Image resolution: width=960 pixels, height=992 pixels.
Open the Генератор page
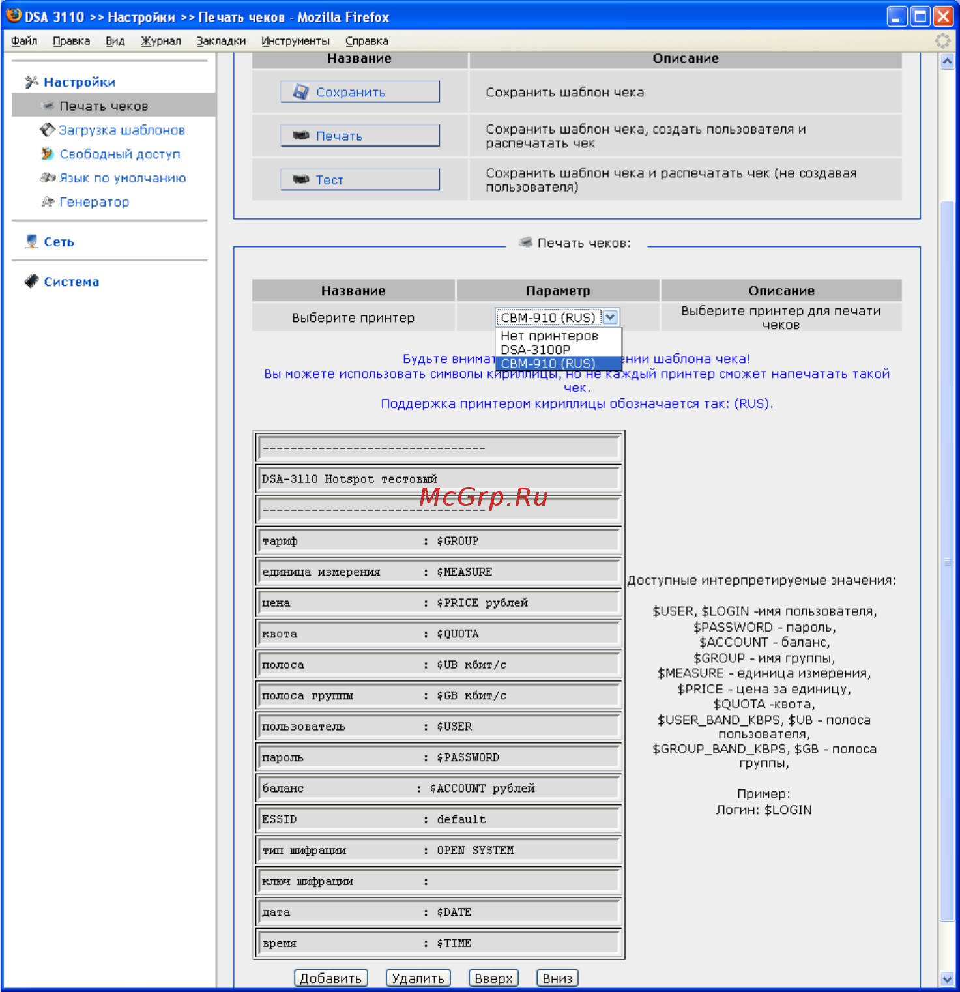(x=95, y=202)
